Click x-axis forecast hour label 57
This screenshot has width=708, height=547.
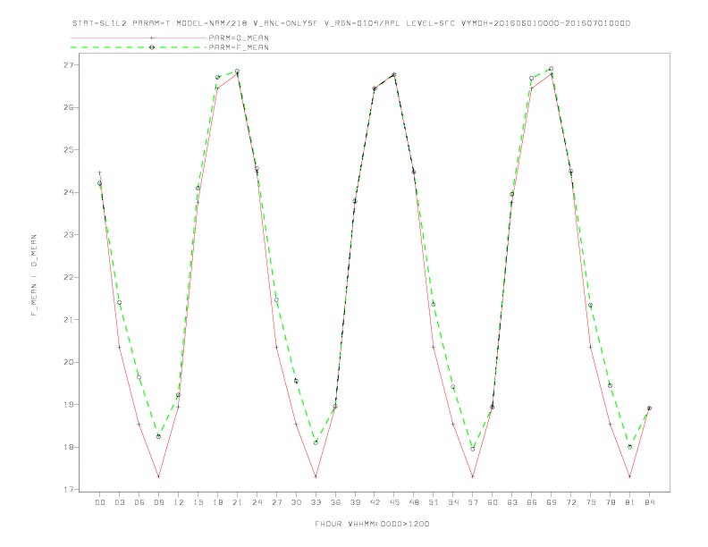point(473,502)
